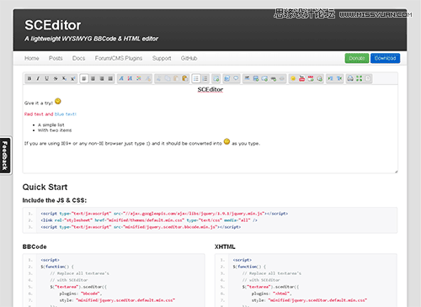Toggle the numbered list button
Viewport: 421px width, 307px height.
pos(205,78)
